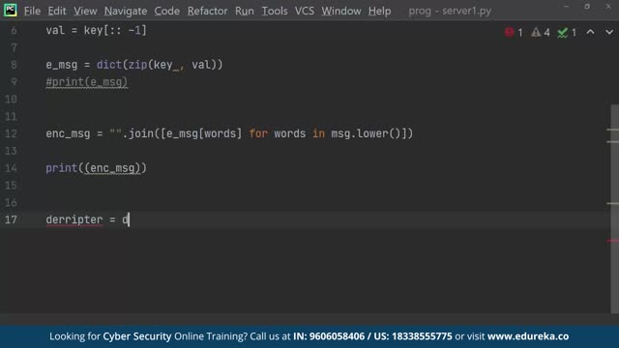Viewport: 619px width, 348px height.
Task: Click the 'for' keyword on line 12
Action: tap(258, 133)
